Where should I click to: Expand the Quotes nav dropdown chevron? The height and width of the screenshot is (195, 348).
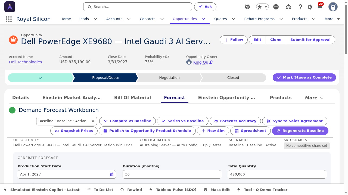(233, 19)
